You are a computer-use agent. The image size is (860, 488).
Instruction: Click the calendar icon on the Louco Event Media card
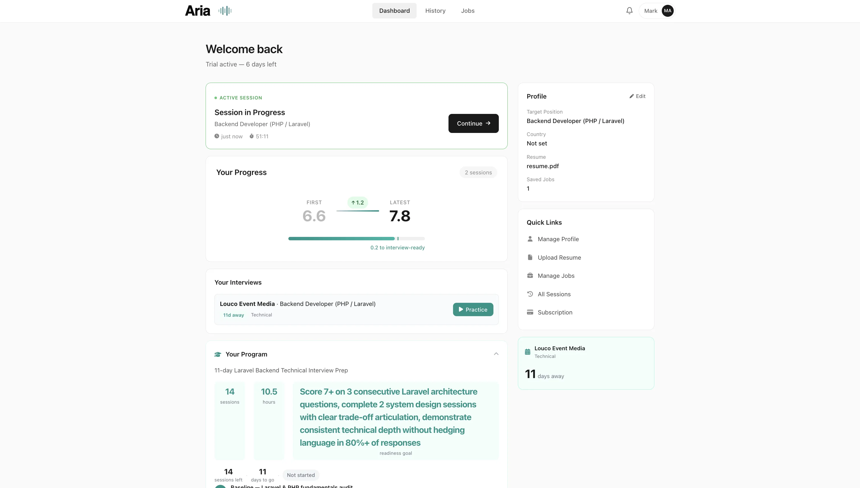point(528,351)
